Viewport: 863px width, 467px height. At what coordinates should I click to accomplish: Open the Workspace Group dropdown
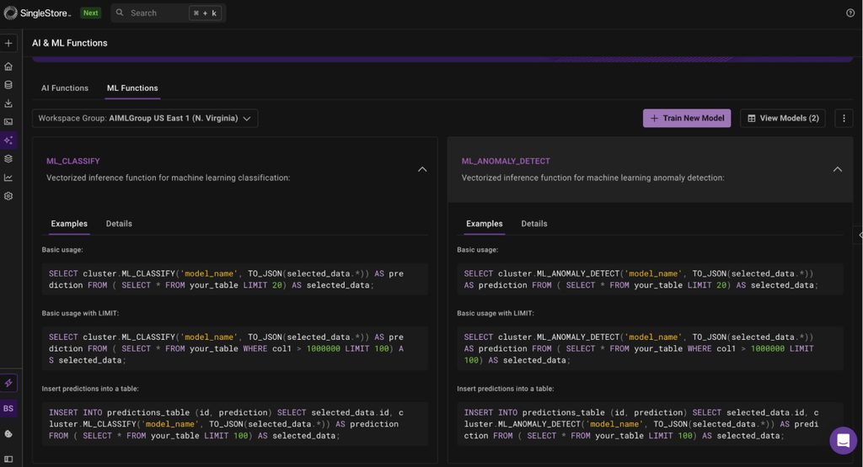tap(145, 119)
